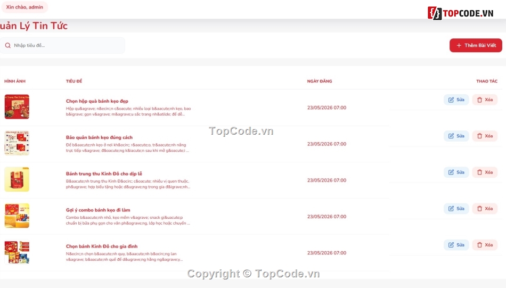The image size is (506, 288).
Task: Click title 'Chọn bánh Kinh Đô cho gia đình'
Action: [102, 246]
